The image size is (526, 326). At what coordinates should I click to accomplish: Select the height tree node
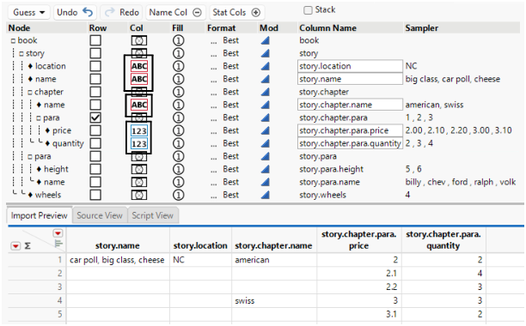pos(56,169)
